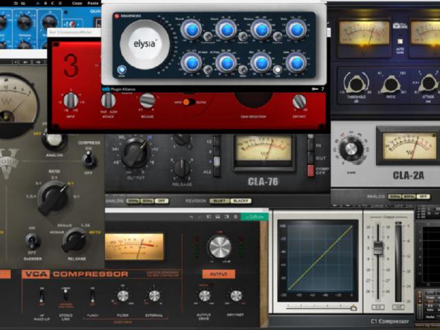Screen dimensions: 440x330
Task: Toggle the V-Comp Analog knob
Action: click(x=54, y=140)
